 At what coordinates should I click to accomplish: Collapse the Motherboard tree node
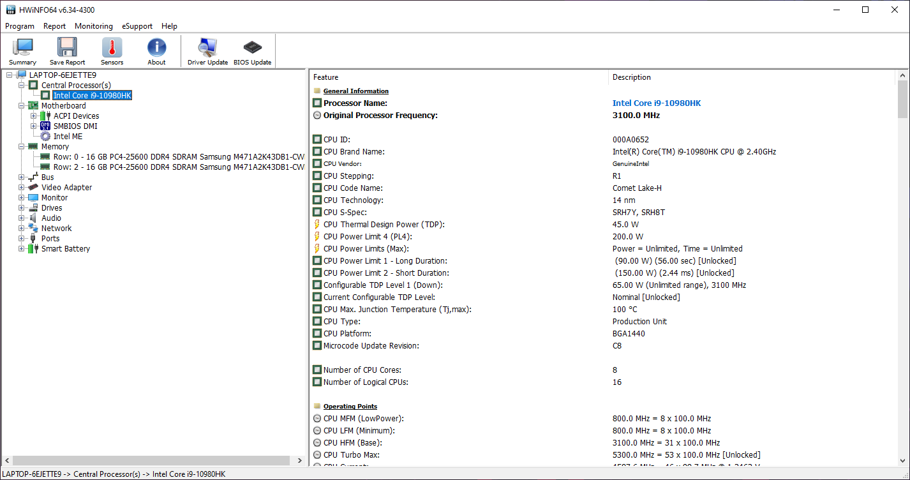click(x=22, y=106)
